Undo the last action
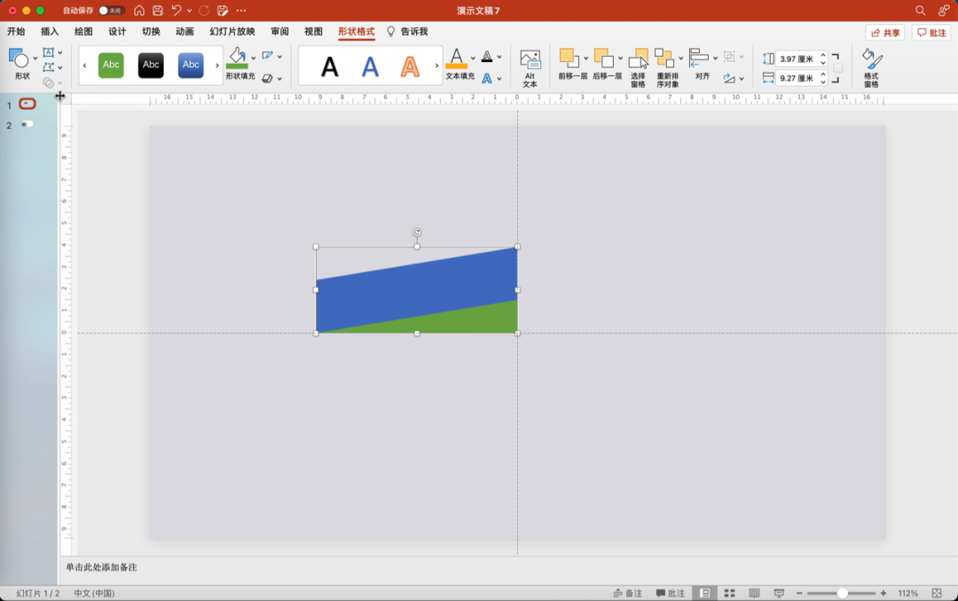This screenshot has width=958, height=601. (177, 11)
